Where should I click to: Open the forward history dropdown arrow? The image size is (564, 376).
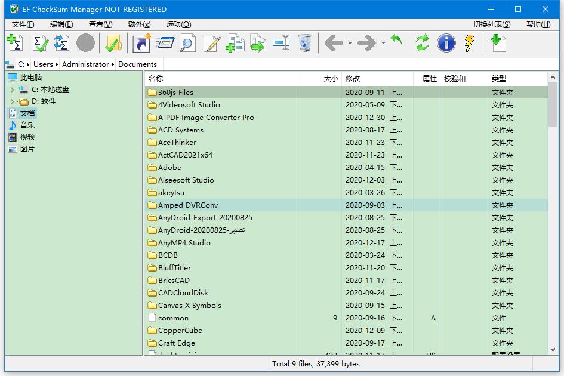(x=383, y=43)
